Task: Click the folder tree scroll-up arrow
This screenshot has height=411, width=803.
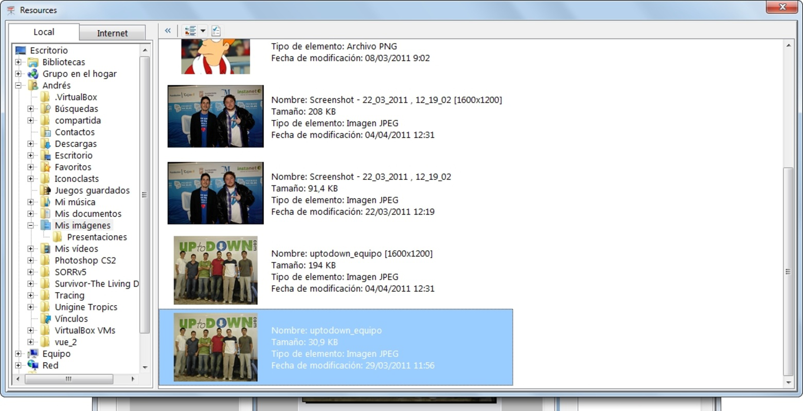Action: (145, 50)
